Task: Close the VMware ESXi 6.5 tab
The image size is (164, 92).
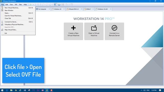Action: [81, 9]
